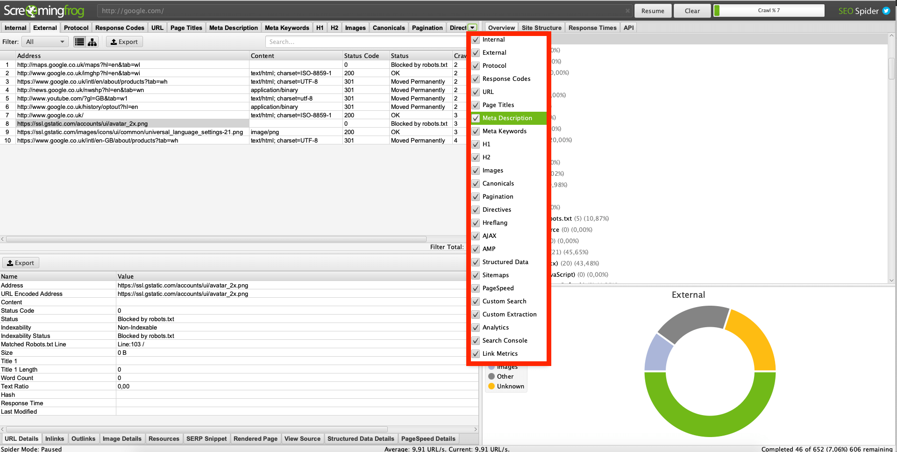Open the API tab
Viewport: 897px width, 452px height.
point(629,28)
